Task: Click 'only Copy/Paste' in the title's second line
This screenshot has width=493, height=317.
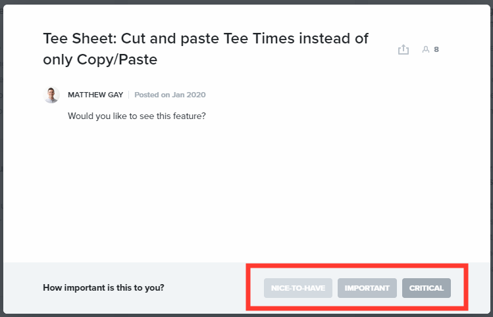Action: pyautogui.click(x=101, y=59)
